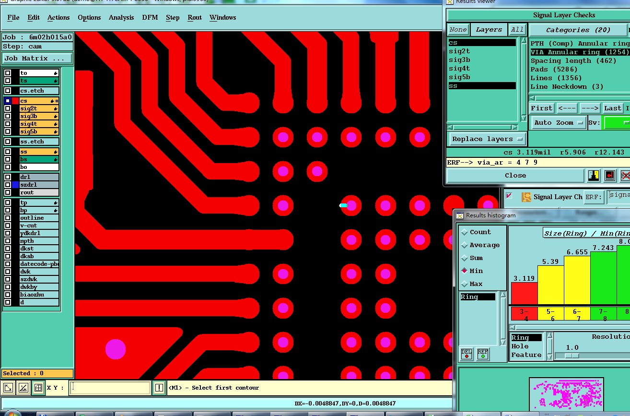Select the Max radio option in histogram
Screen dimensions: 630x416
click(464, 284)
